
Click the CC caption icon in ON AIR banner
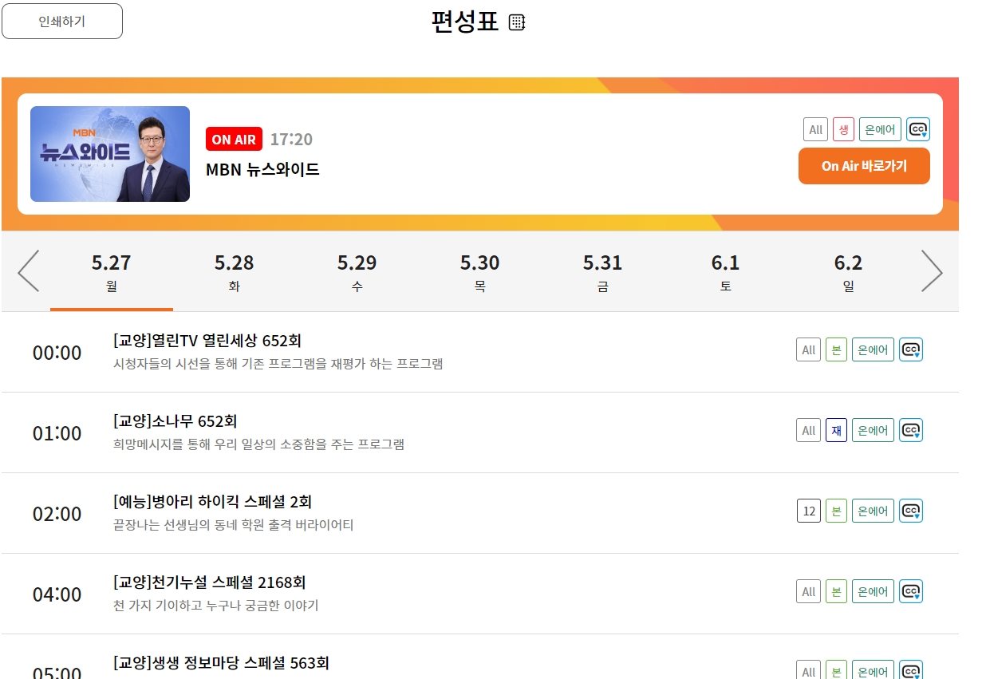[918, 129]
